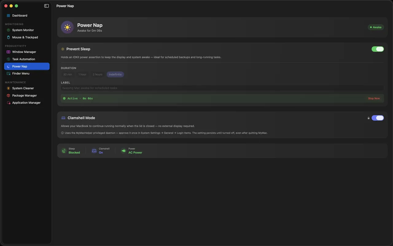Click Stop Now to end the assertion
The height and width of the screenshot is (246, 393).
pyautogui.click(x=374, y=98)
